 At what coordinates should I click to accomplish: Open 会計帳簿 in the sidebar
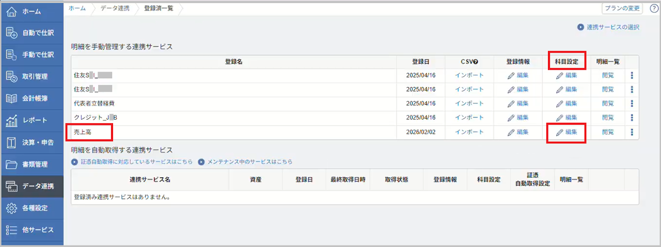(32, 98)
